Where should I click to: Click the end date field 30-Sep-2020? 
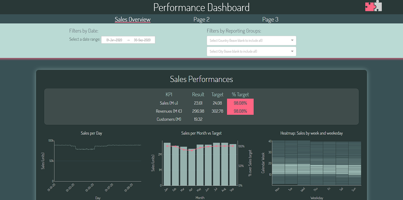142,40
